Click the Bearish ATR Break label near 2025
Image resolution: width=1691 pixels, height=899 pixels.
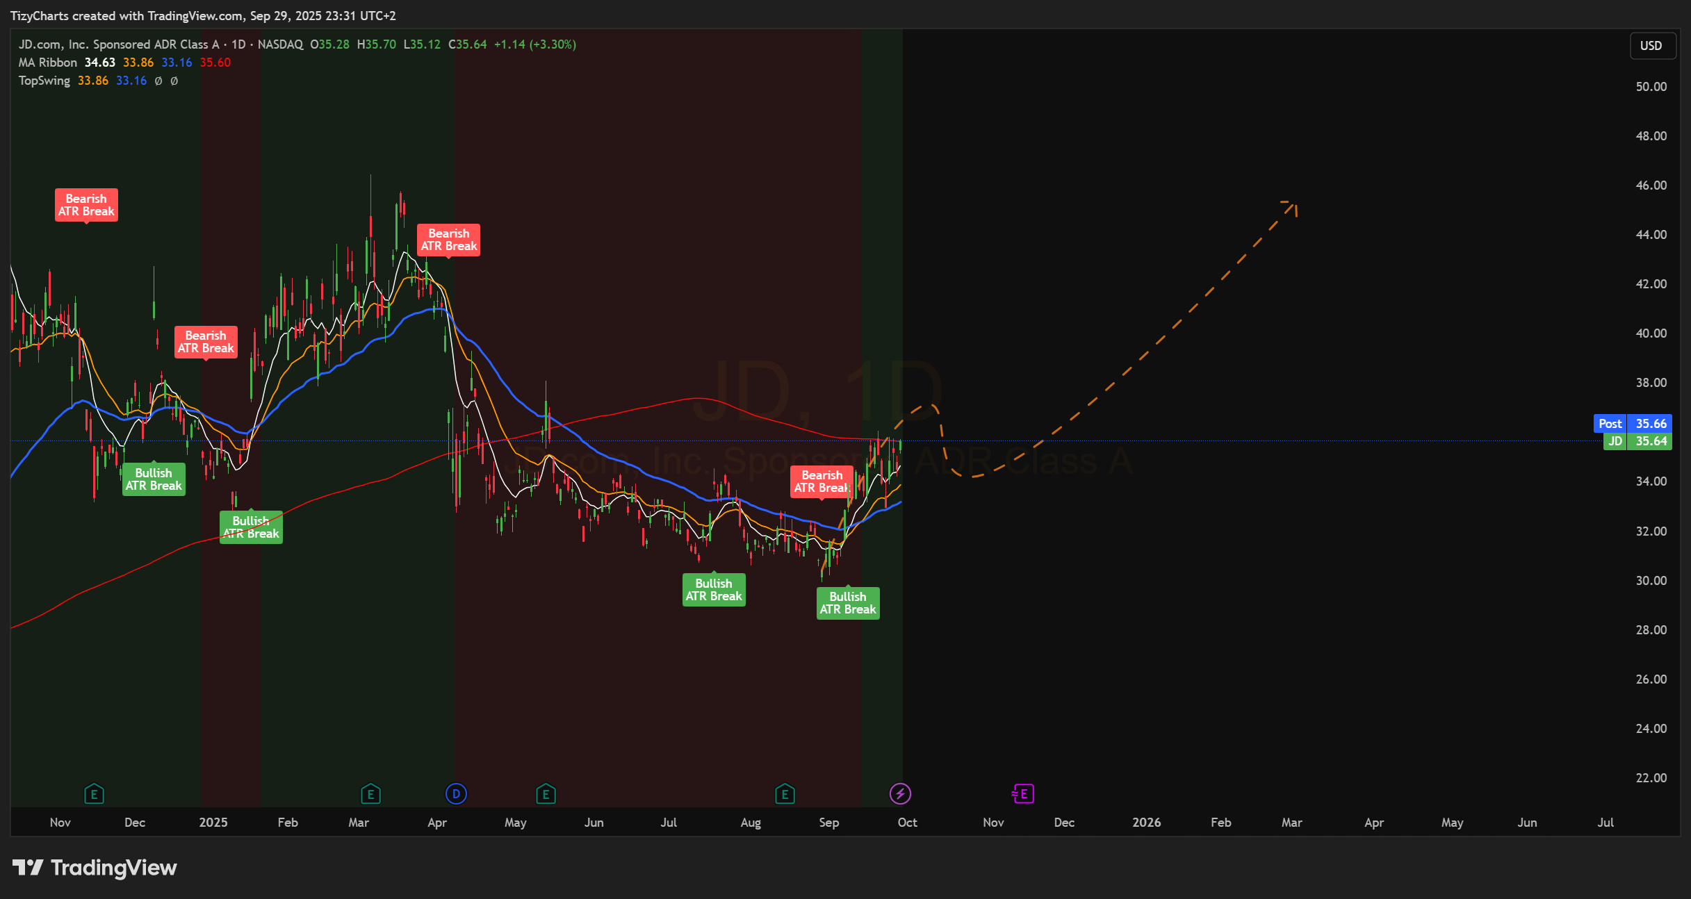[x=206, y=342]
